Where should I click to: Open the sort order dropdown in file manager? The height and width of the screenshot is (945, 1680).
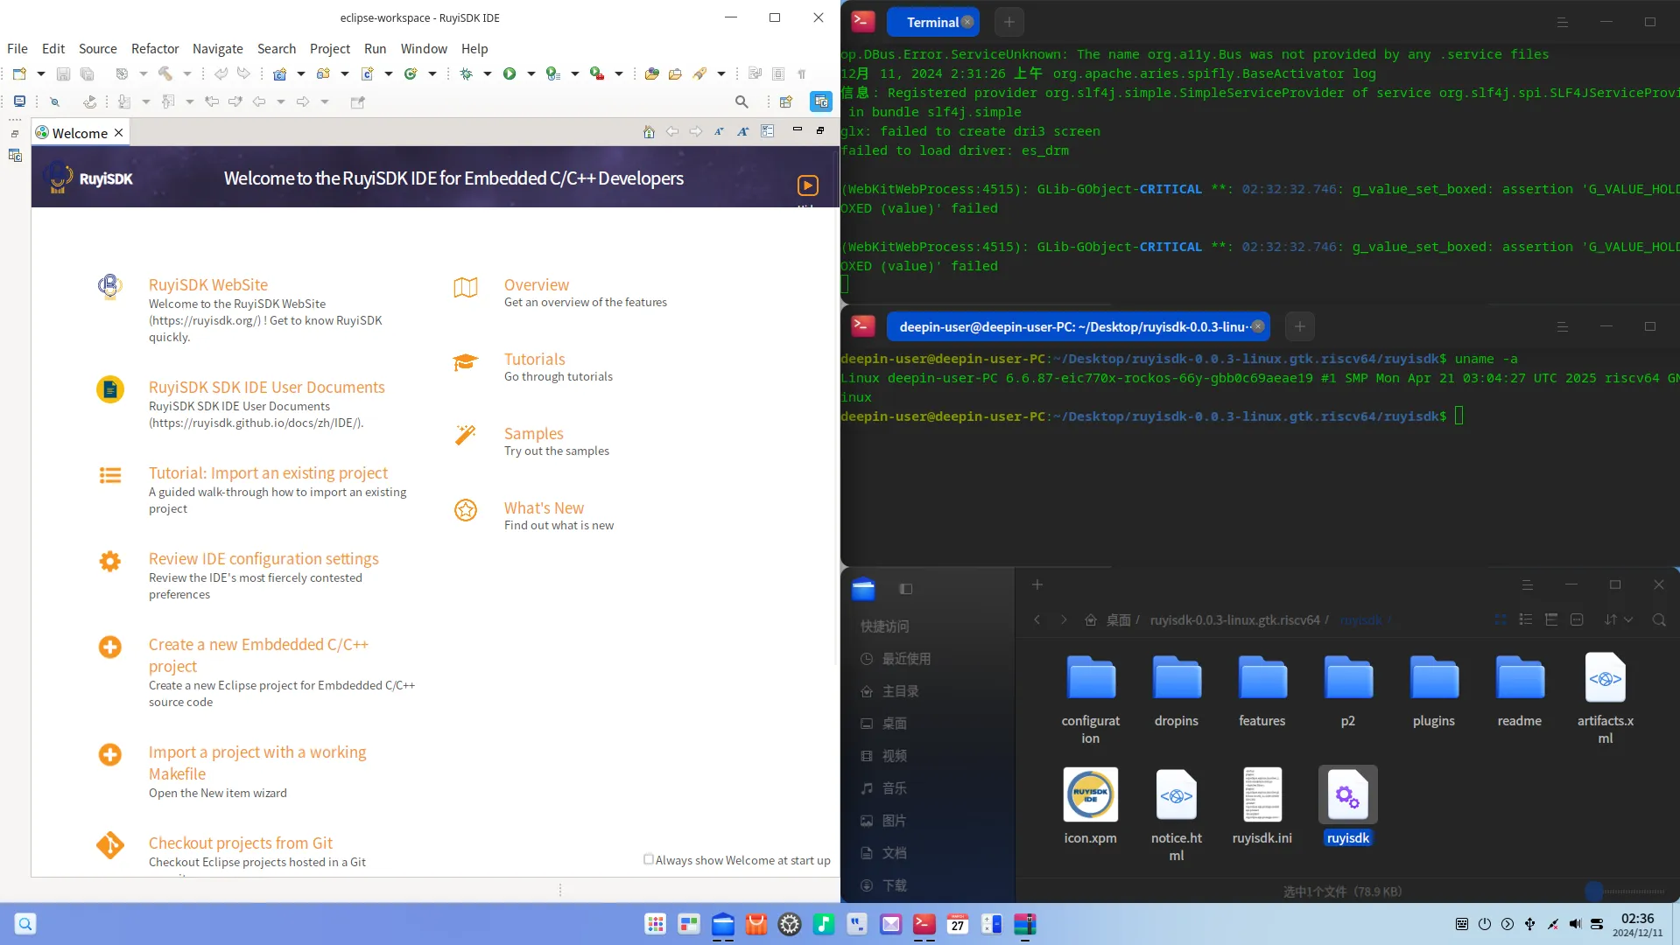(x=1628, y=619)
